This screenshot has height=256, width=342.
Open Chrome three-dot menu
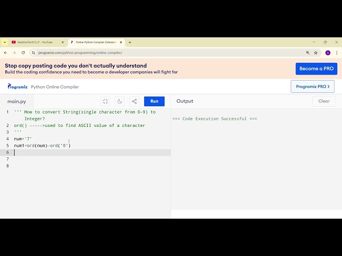coord(337,53)
